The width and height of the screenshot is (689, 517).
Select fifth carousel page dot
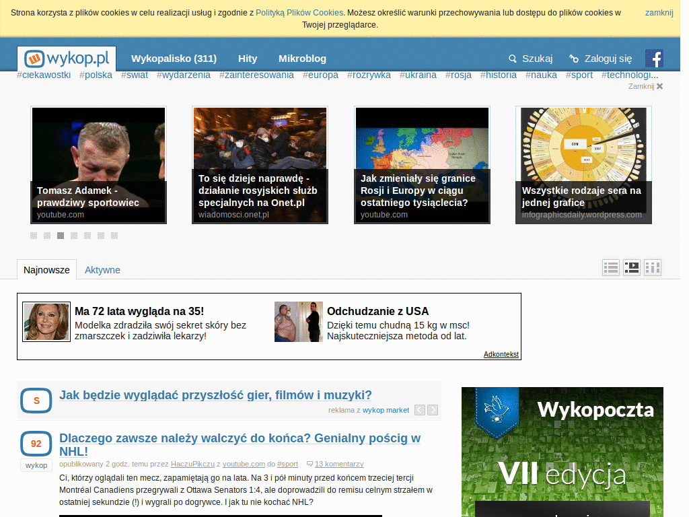pyautogui.click(x=87, y=236)
